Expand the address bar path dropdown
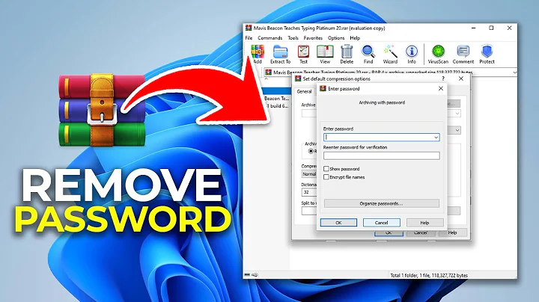 514,73
